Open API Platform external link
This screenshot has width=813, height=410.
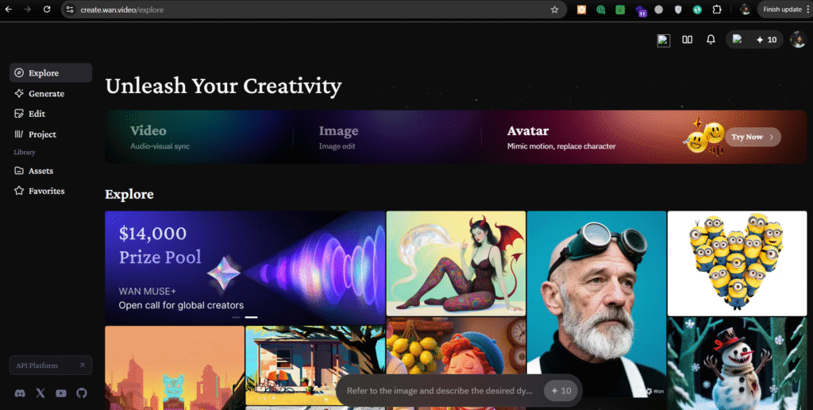(x=51, y=366)
